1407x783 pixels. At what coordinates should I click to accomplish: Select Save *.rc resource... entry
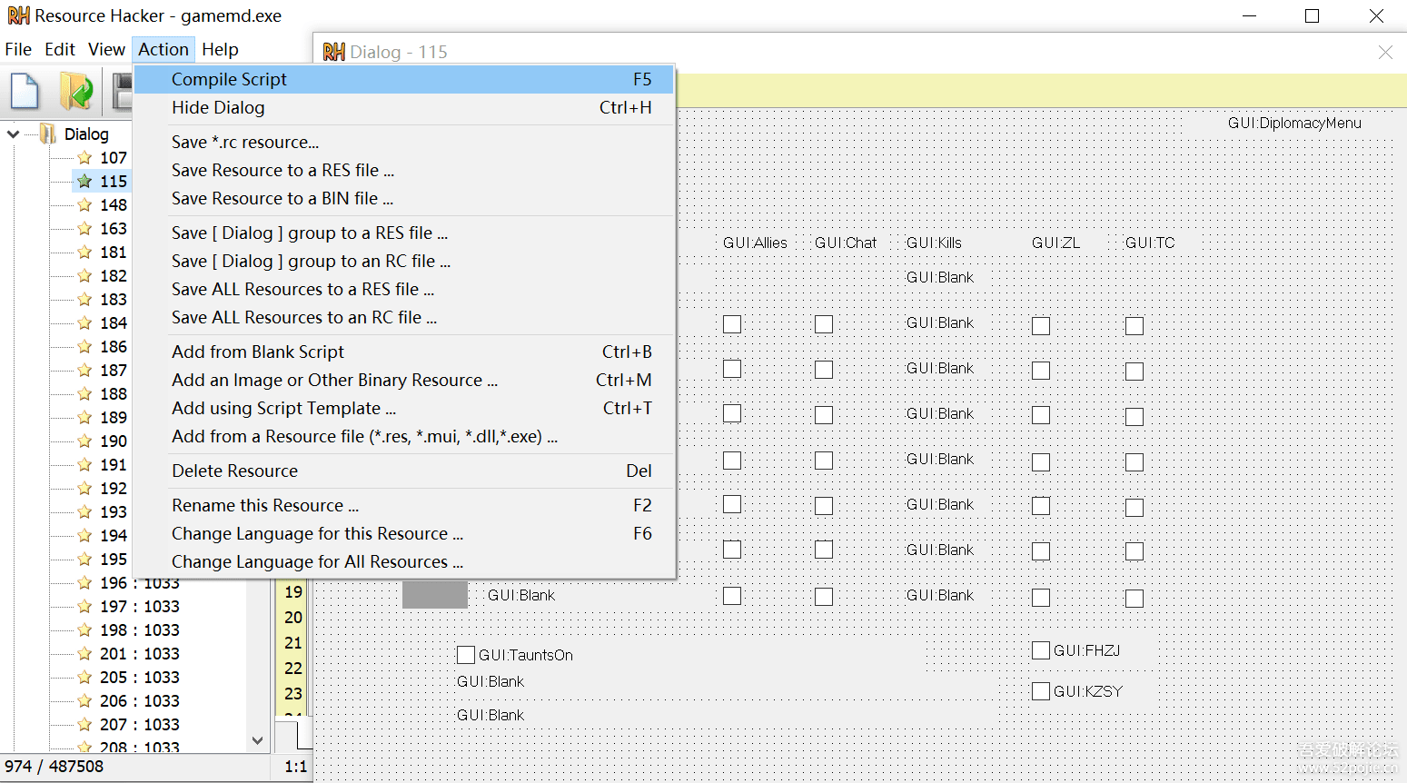coord(404,142)
